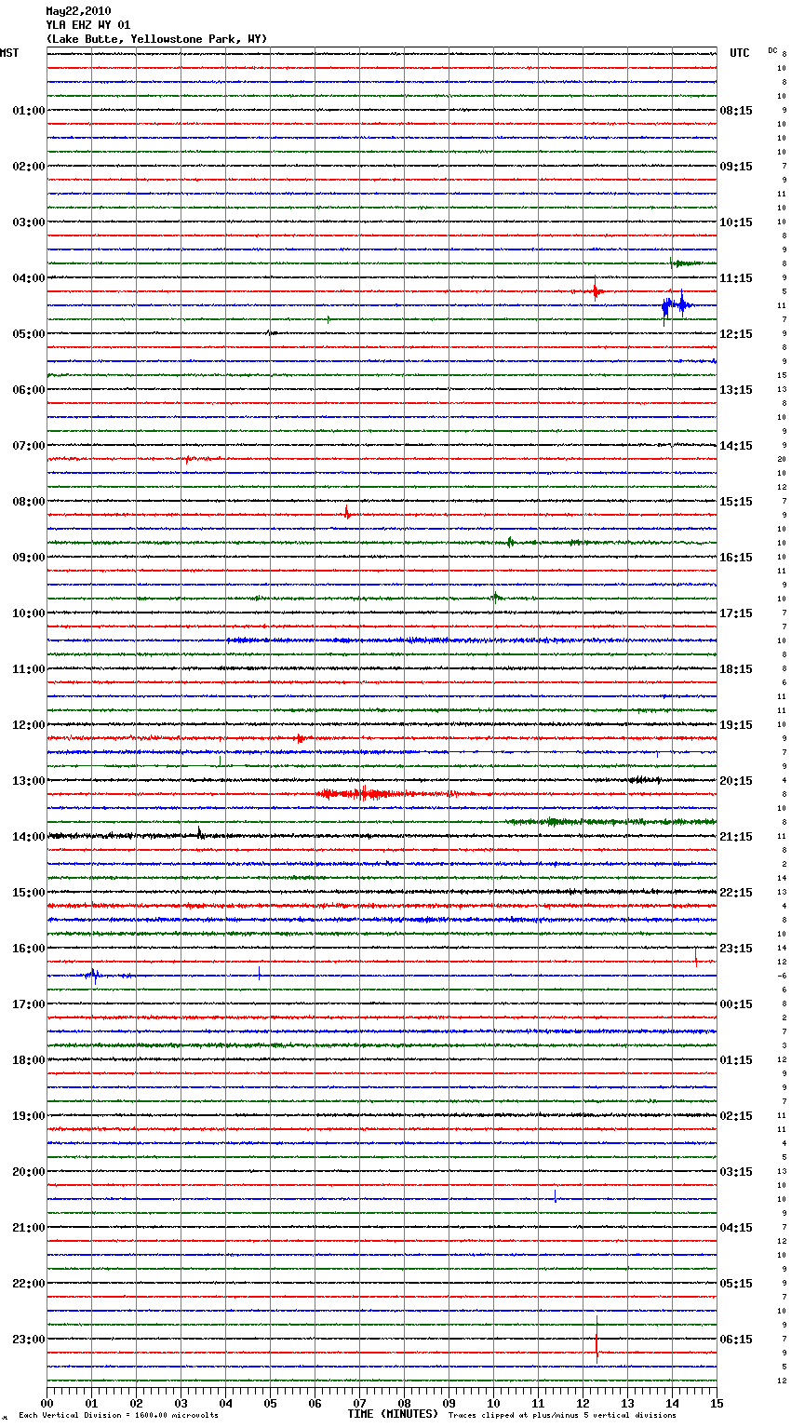This screenshot has height=1428, width=791.
Task: Click minute tick label 15 on bottom axis
Action: click(717, 1403)
